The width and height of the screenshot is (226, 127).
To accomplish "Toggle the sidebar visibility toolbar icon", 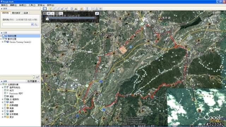I will pyautogui.click(x=45, y=8).
